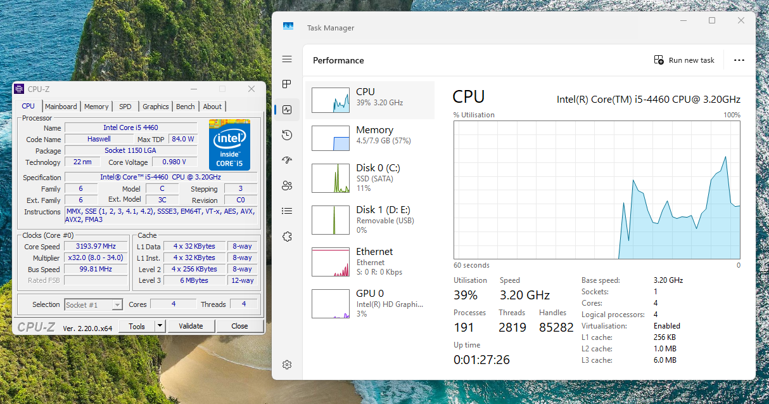The image size is (769, 404).
Task: Open the Socket #1 selection dropdown
Action: click(94, 304)
